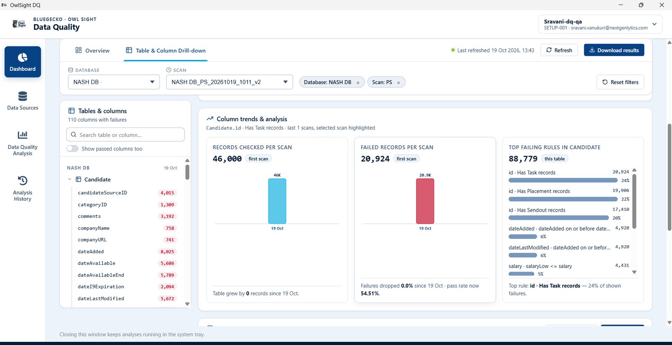This screenshot has width=672, height=345.
Task: Click the table icon next to Candidate
Action: click(78, 179)
